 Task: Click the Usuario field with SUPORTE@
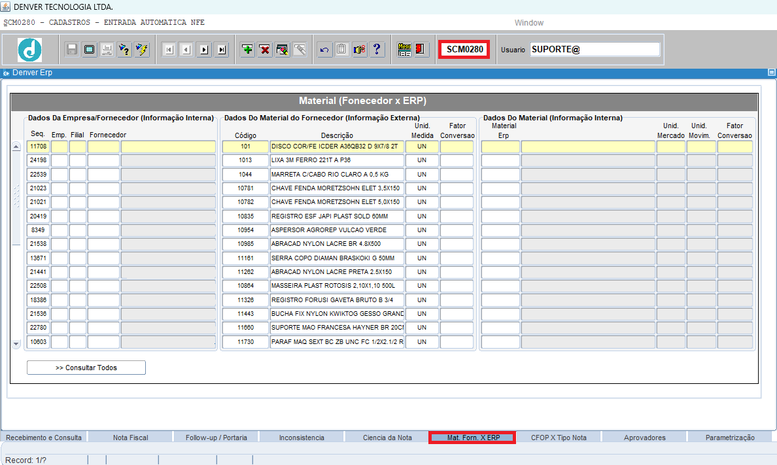(595, 49)
